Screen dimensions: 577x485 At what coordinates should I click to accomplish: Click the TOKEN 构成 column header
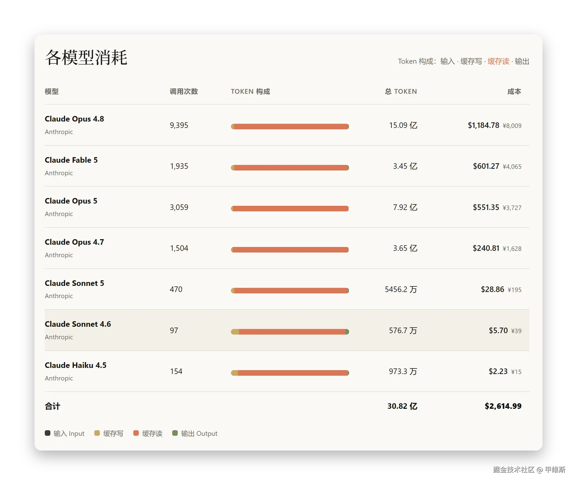click(x=250, y=91)
